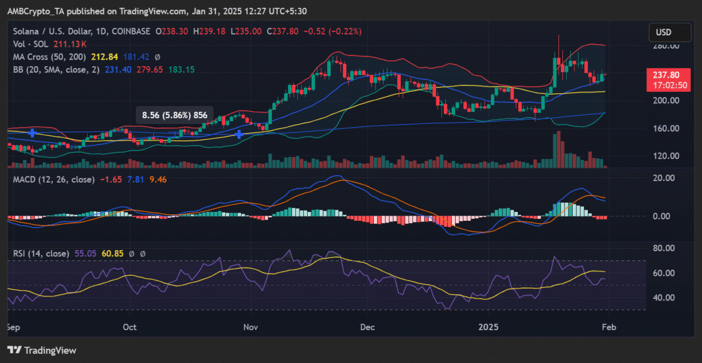
Task: Expand the MACD (12, 26, close) legend
Action: 51,179
